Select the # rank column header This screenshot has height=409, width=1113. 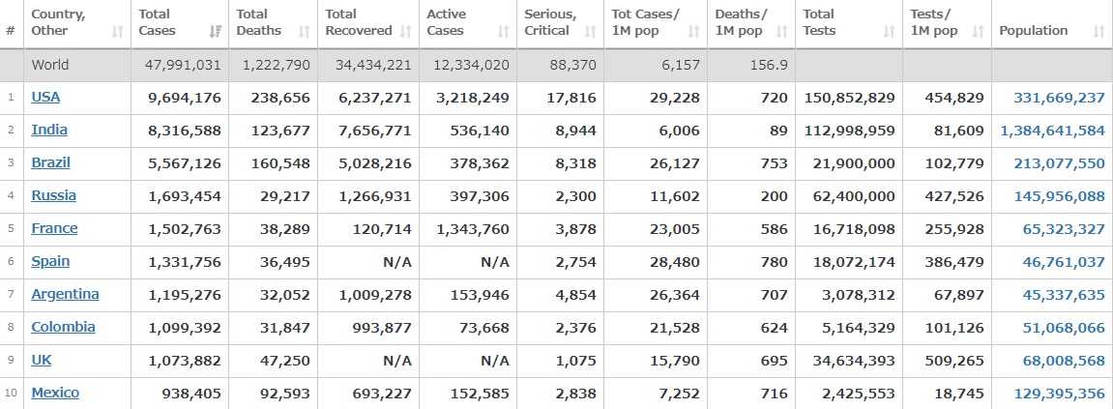pos(11,31)
